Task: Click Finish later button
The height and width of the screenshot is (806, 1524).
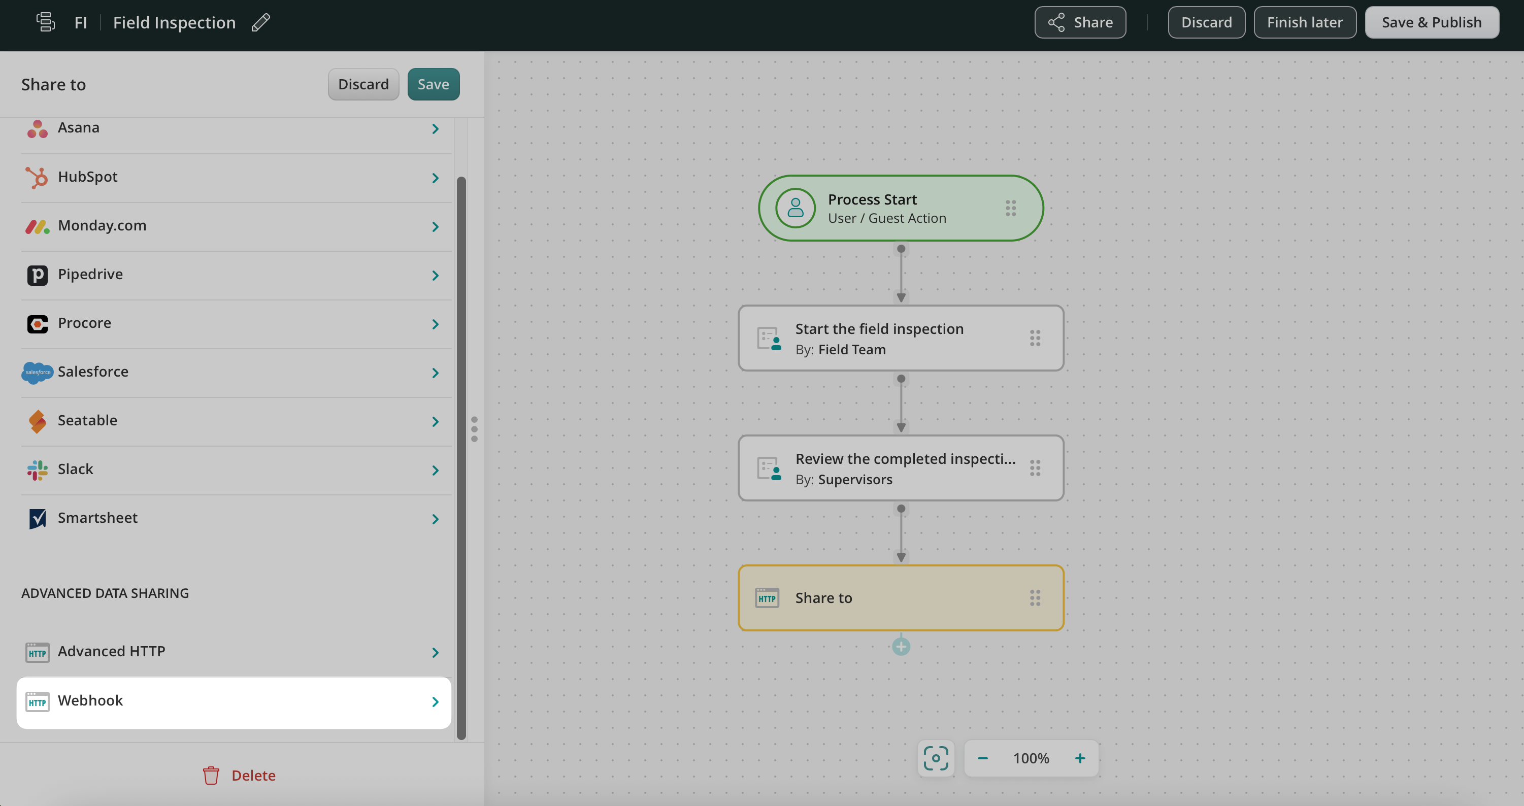Action: 1305,22
